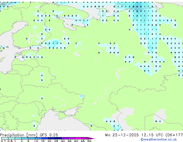Click the 25–30 mm dark blue legend cell
This screenshot has height=142, width=183.
pos(58,138)
